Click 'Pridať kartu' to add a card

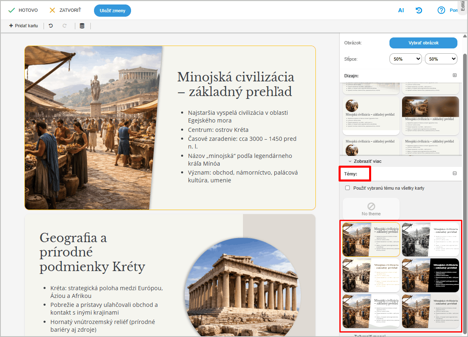24,26
